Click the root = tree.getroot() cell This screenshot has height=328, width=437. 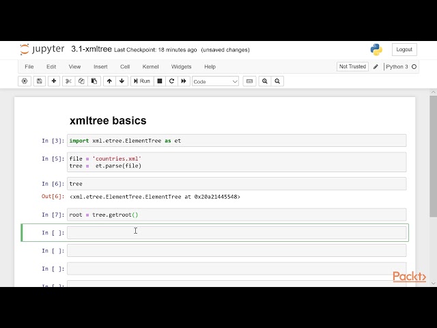(237, 215)
